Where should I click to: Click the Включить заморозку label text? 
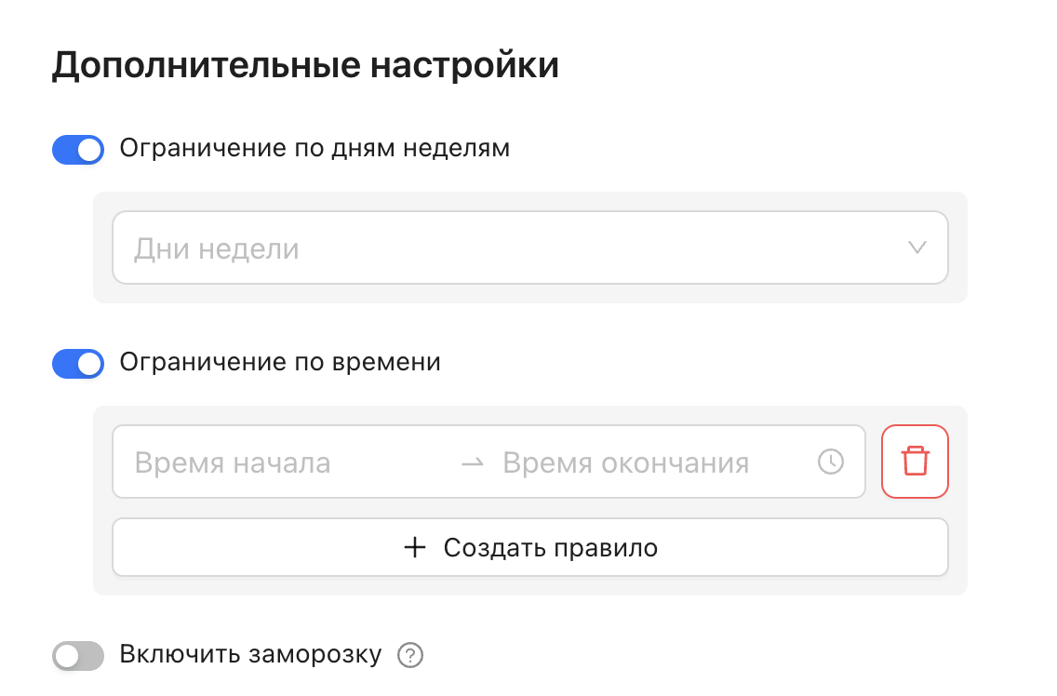(250, 655)
